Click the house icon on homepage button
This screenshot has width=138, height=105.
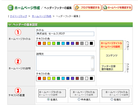click(105, 7)
